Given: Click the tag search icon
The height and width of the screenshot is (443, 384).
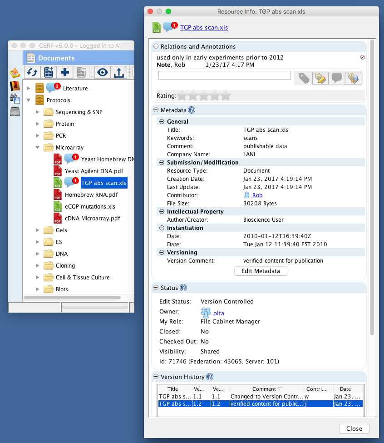Looking at the screenshot, I should (x=353, y=78).
